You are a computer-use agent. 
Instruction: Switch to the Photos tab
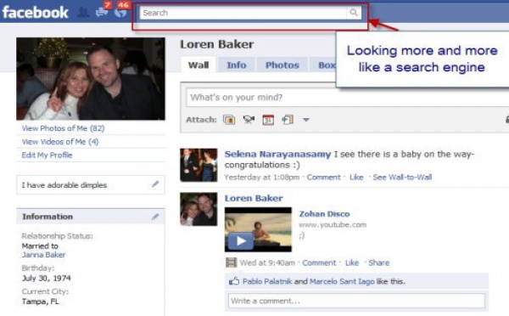282,65
